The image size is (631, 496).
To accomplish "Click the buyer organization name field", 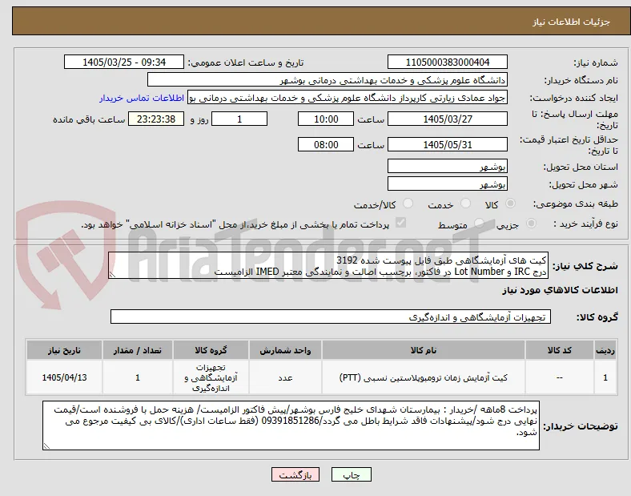I will tap(328, 80).
